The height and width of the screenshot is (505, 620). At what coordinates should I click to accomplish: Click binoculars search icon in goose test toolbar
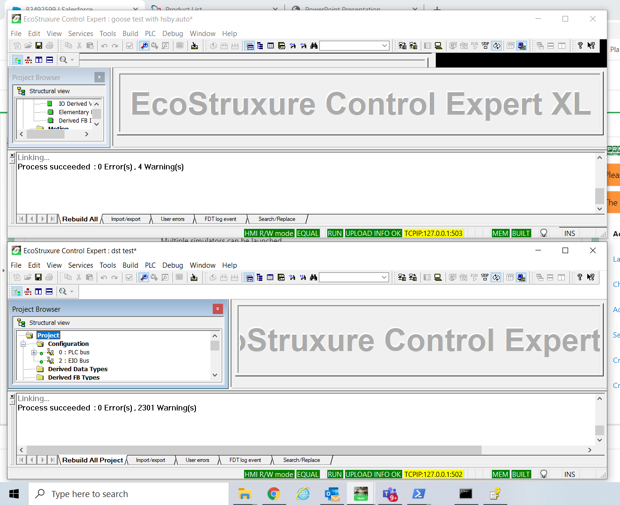314,45
